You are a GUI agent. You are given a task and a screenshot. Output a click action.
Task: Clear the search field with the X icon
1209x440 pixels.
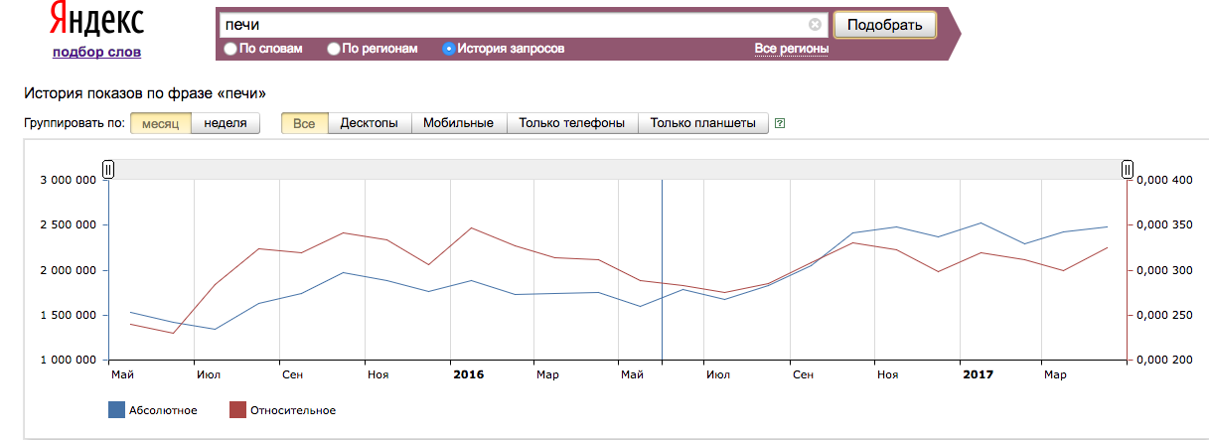(815, 25)
